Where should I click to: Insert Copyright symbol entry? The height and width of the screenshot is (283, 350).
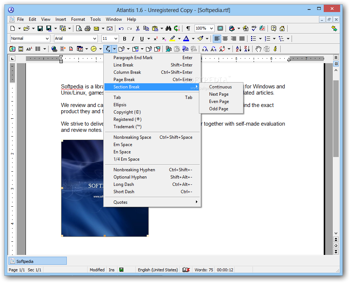(x=153, y=112)
